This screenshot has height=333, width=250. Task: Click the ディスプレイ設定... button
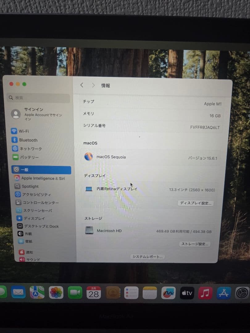(x=196, y=203)
